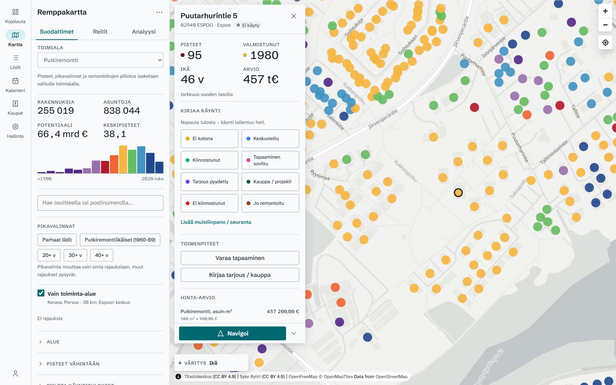Open the Kaupat deals icon
The image size is (616, 385).
[15, 103]
